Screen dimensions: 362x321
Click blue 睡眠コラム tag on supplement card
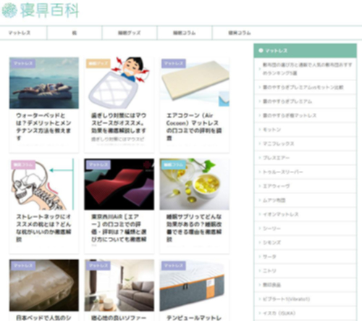(x=173, y=164)
